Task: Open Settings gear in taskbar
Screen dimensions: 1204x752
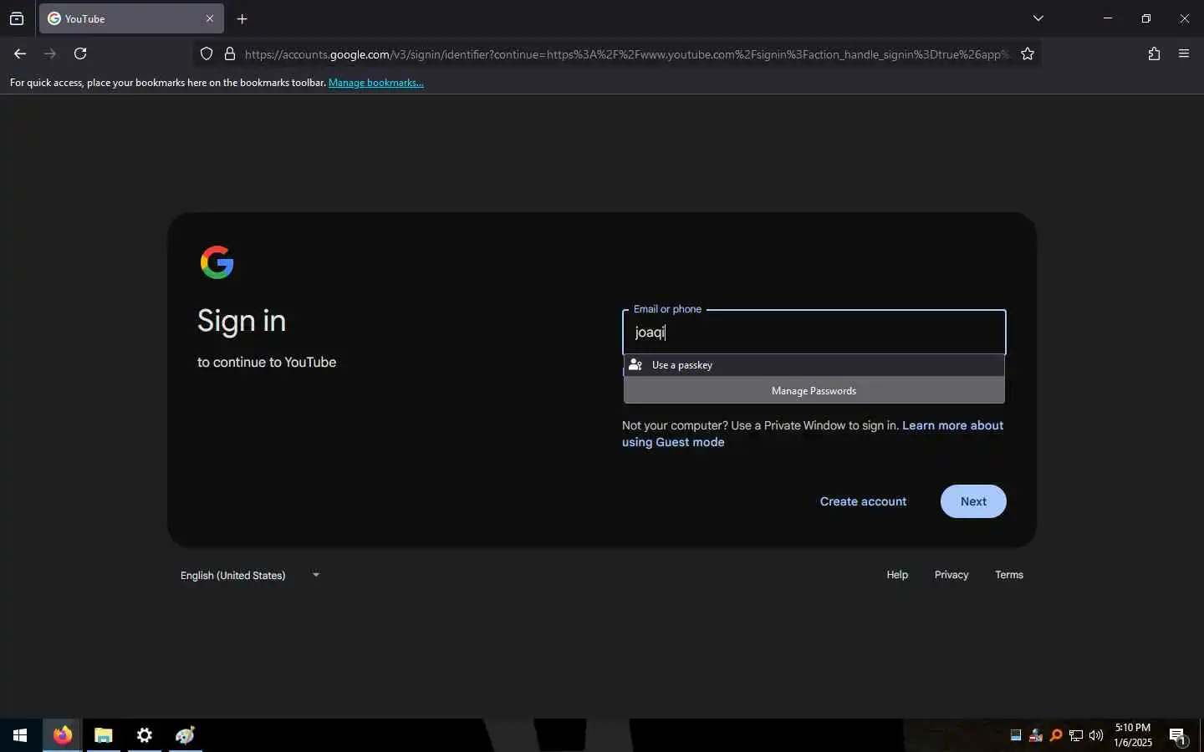Action: coord(145,735)
